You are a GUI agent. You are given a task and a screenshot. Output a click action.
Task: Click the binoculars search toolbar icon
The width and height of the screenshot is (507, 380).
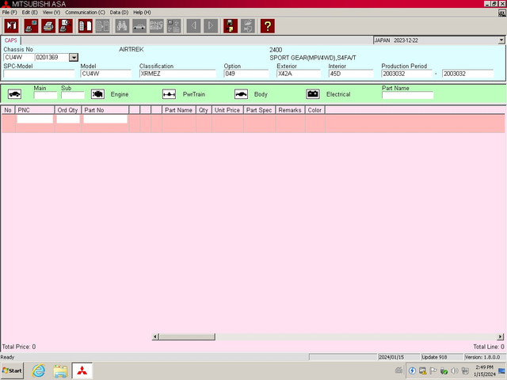click(122, 26)
